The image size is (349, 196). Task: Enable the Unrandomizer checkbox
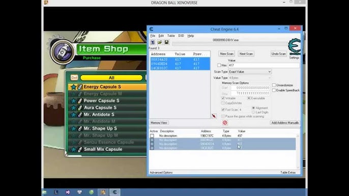point(274,85)
